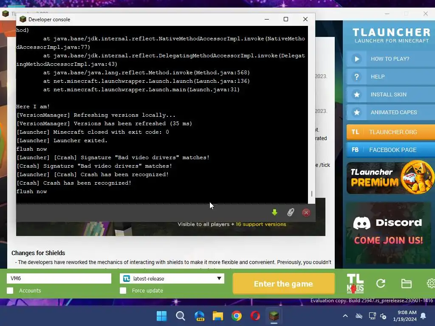Toggle the Accounts checkbox
This screenshot has height=326, width=435.
pos(10,290)
